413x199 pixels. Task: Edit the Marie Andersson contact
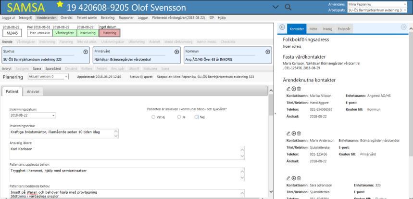pos(288,133)
